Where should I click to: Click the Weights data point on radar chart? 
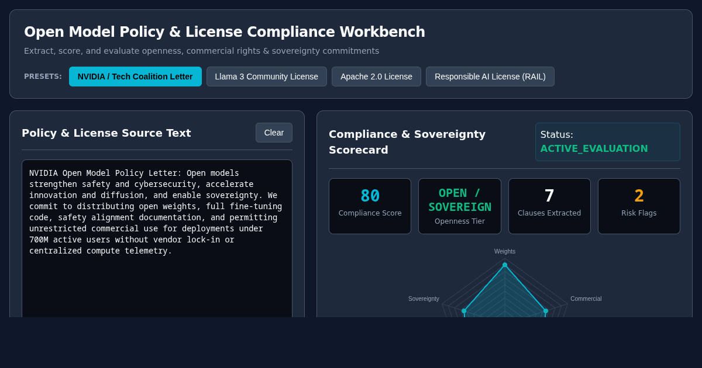pos(505,265)
